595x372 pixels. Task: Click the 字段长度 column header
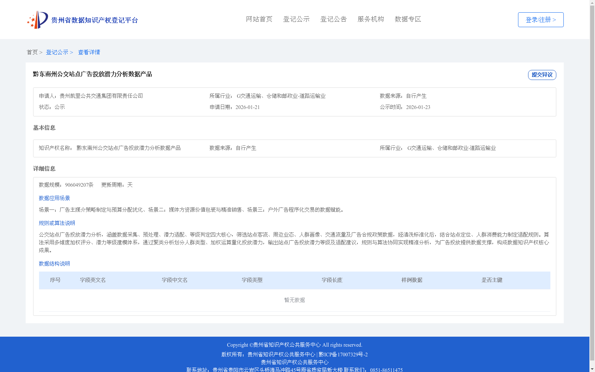[332, 280]
